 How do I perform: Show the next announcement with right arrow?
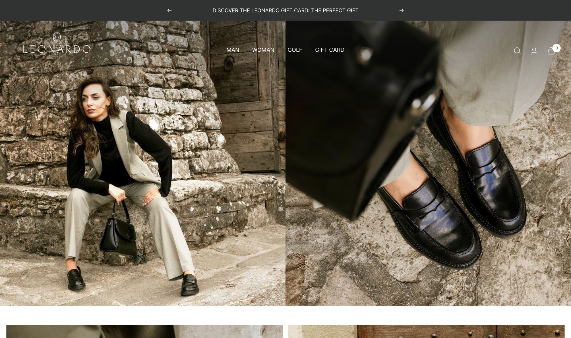[x=401, y=11]
